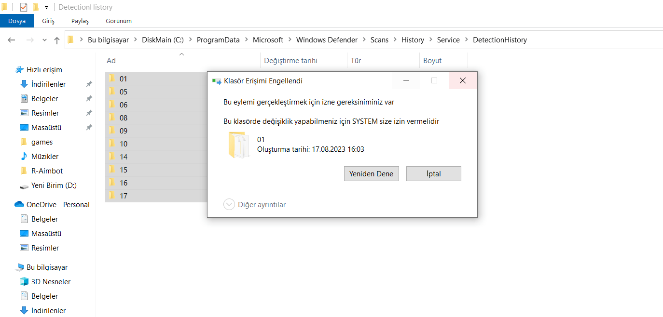Open Masaüstü under OneDrive

[46, 234]
